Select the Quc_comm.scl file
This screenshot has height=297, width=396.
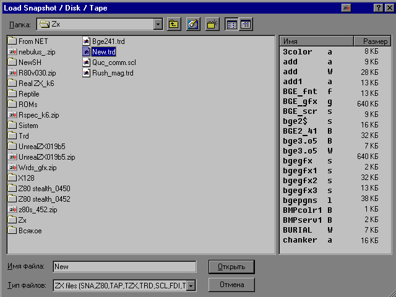pyautogui.click(x=113, y=62)
